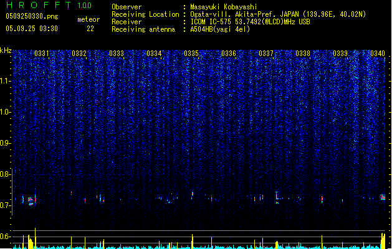This screenshot has width=392, height=249.
Task: Click the meteor echo at the 0340 edge
Action: (x=383, y=197)
